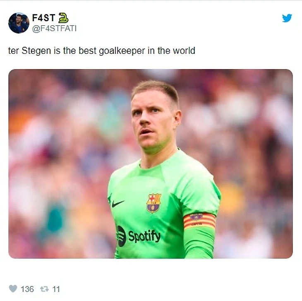The width and height of the screenshot is (302, 301).
Task: Click the Barcelona crest on the shirt
Action: click(154, 203)
